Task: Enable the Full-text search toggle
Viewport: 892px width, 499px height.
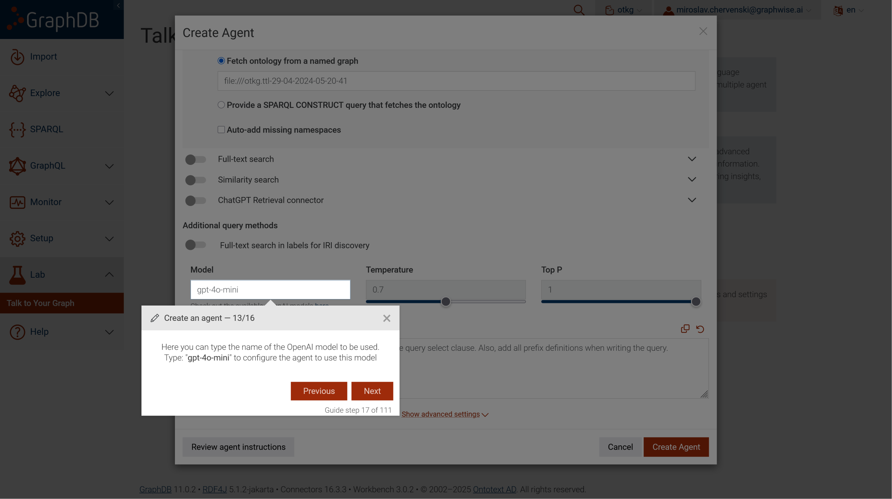Action: click(x=195, y=159)
